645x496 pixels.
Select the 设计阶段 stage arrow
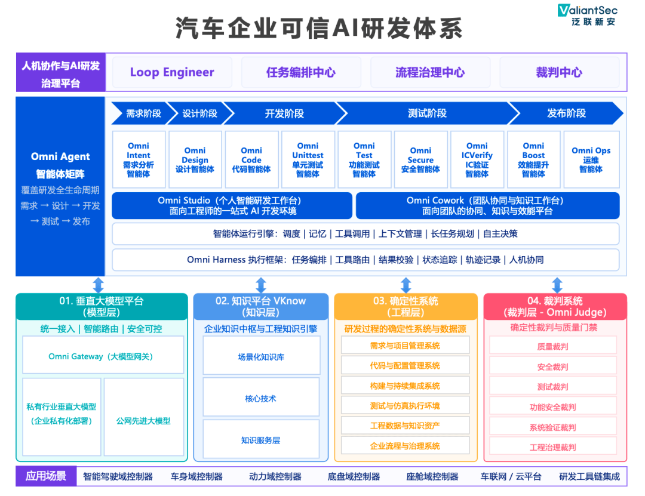(200, 113)
